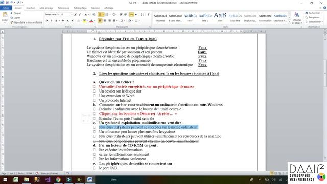Increase paragraph indent
The width and height of the screenshot is (327, 184).
coord(126,15)
